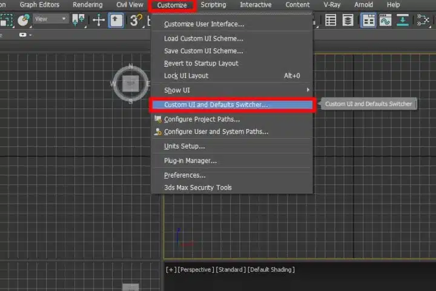Screen dimensions: 436x291
Task: Open the Graph Editors menu
Action: click(39, 5)
